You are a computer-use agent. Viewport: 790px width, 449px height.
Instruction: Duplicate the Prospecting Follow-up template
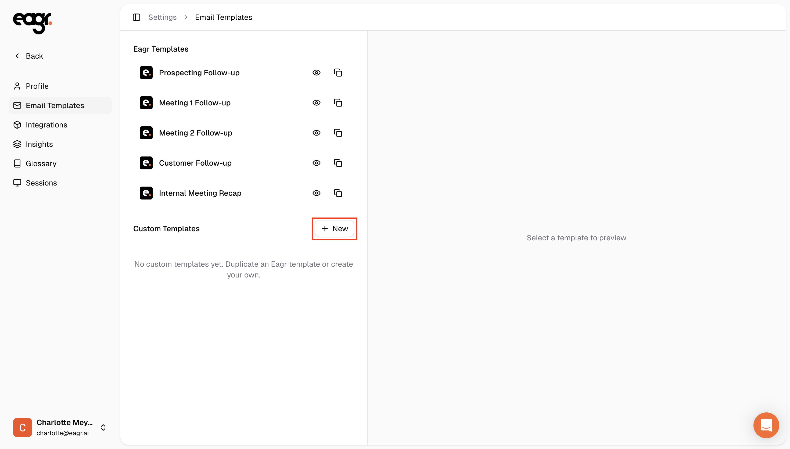click(x=338, y=73)
